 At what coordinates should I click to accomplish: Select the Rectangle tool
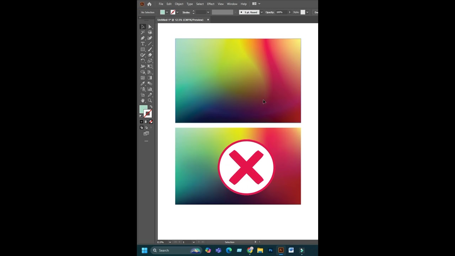143,49
